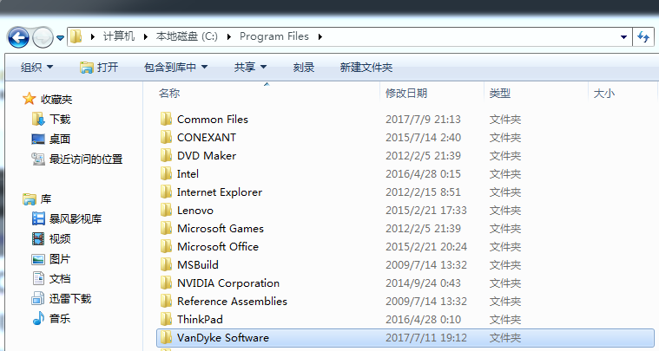This screenshot has height=351, width=659.
Task: Expand the arrow after Program Files breadcrumb
Action: pyautogui.click(x=320, y=37)
